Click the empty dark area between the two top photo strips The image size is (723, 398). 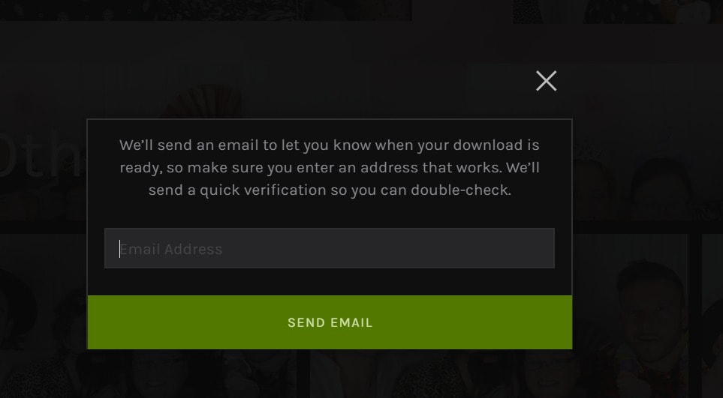462,10
